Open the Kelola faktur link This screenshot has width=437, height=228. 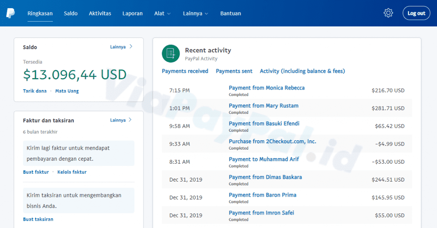point(72,172)
